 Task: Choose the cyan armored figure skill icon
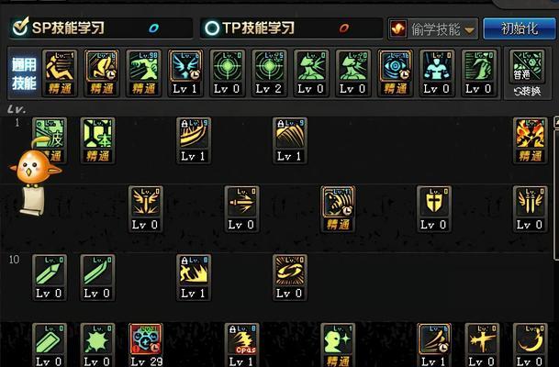point(437,72)
